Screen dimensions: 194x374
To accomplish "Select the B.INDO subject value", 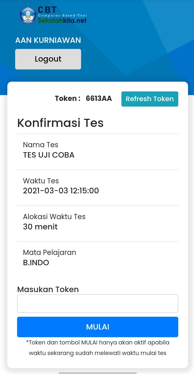I will click(36, 263).
